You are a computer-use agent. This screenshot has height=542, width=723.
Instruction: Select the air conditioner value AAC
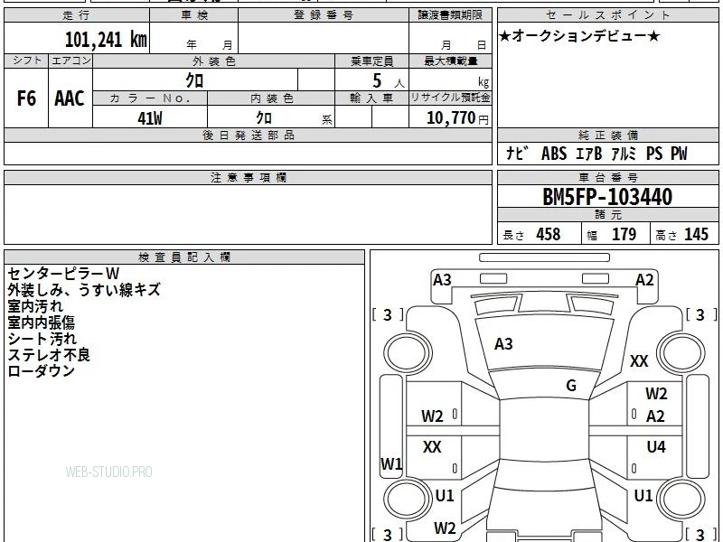point(70,98)
